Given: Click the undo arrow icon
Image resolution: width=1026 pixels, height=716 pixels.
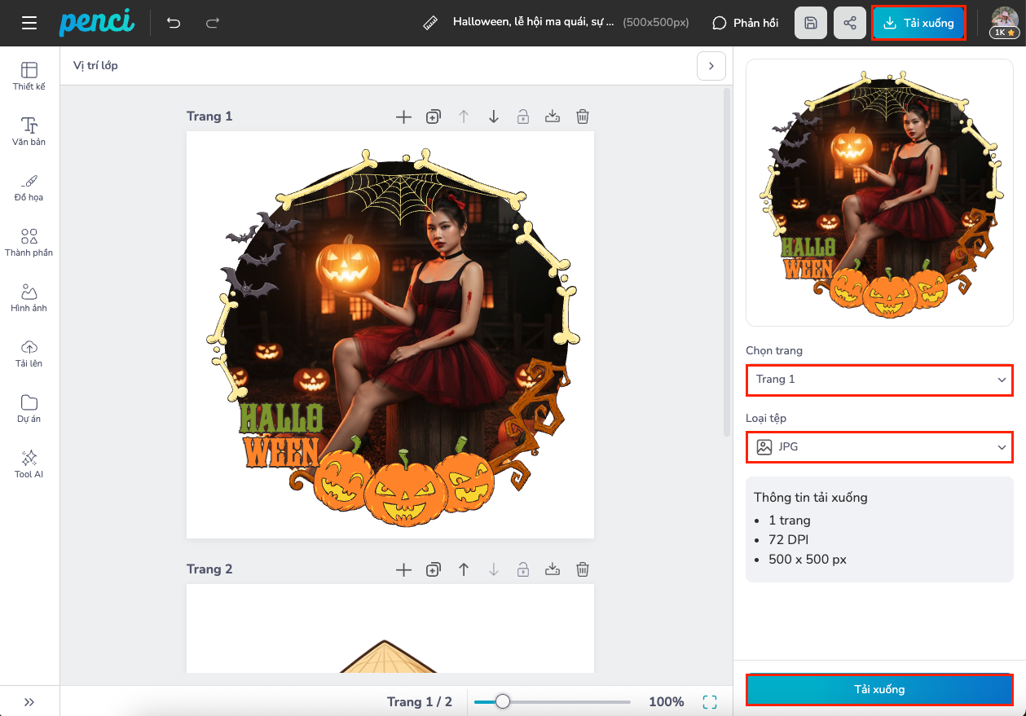Looking at the screenshot, I should click(174, 23).
